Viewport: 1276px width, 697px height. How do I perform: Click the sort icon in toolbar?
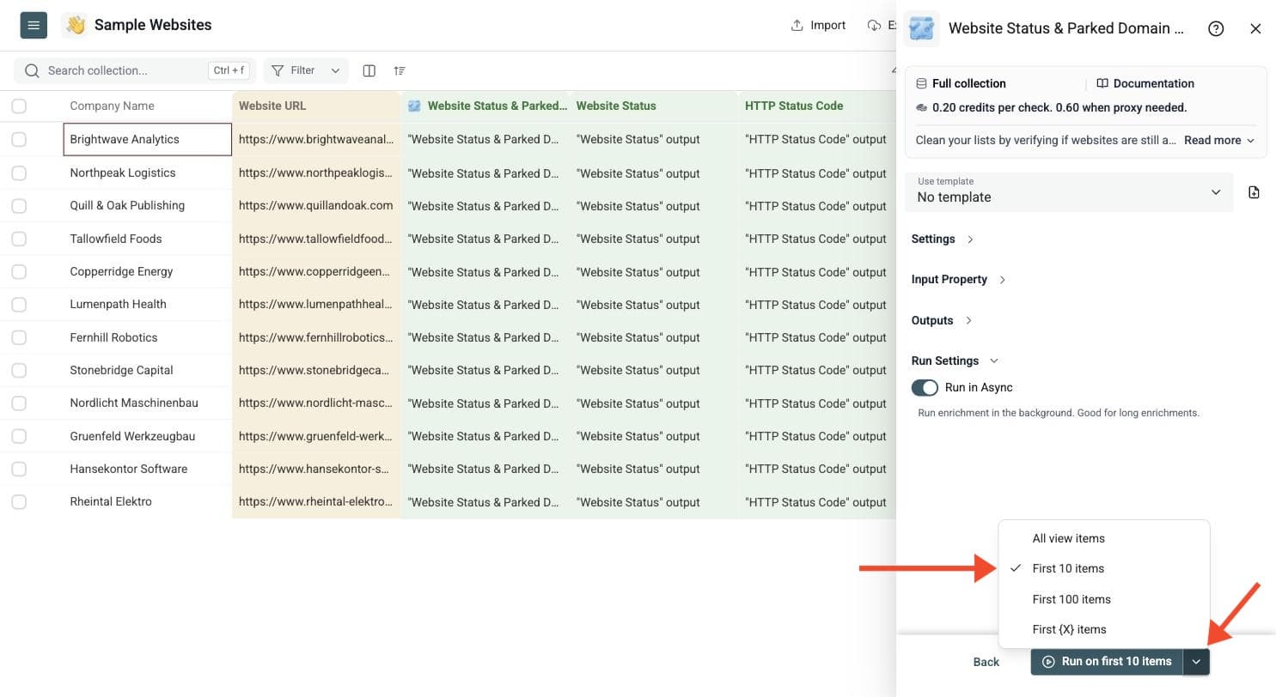[x=400, y=70]
